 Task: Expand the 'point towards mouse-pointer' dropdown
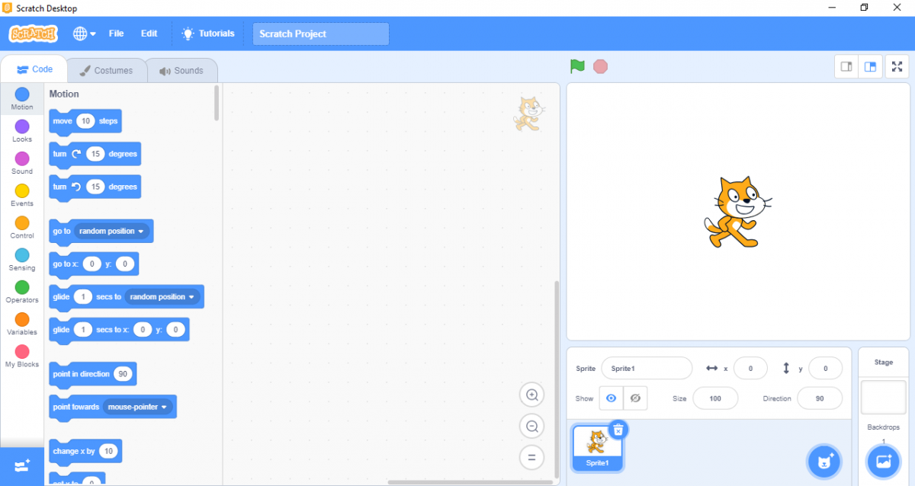click(x=163, y=407)
